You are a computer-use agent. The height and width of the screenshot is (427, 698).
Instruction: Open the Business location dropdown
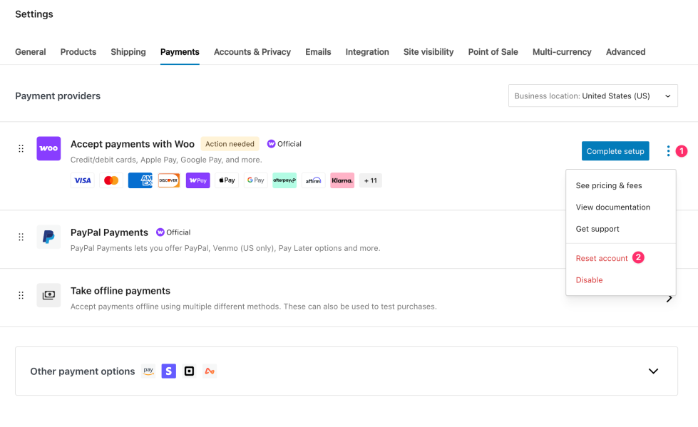click(592, 96)
